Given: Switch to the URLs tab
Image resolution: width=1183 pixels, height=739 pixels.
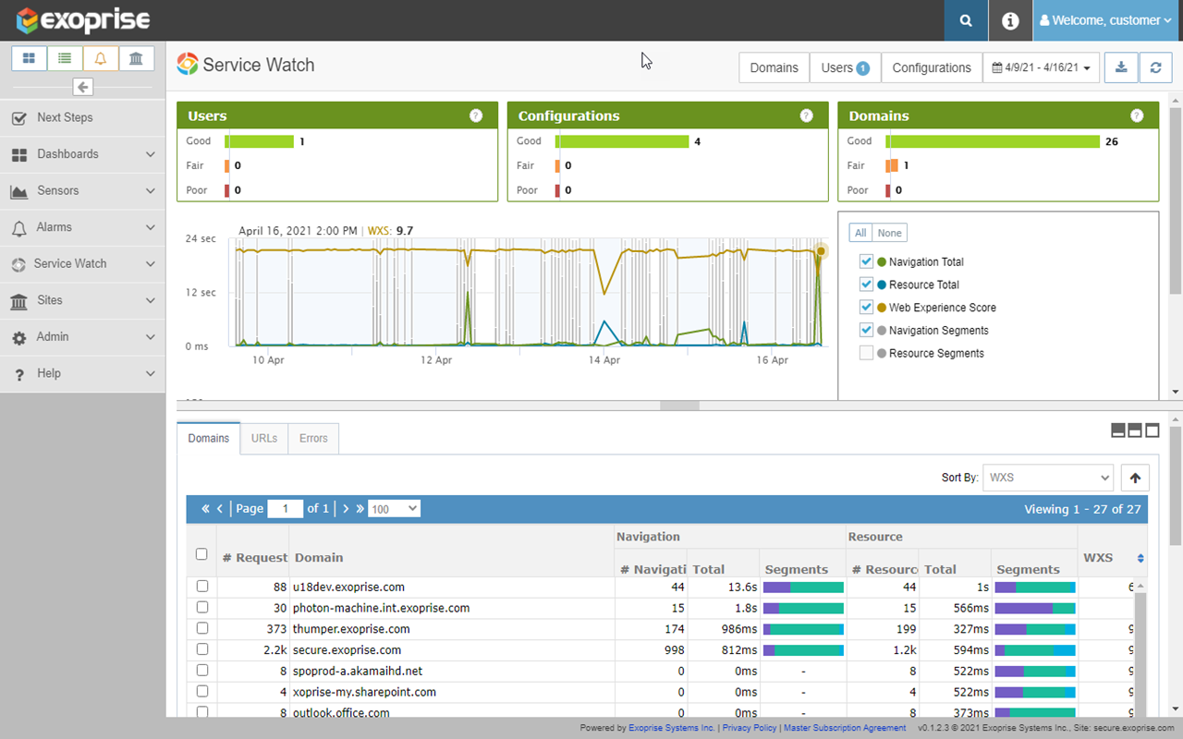Looking at the screenshot, I should click(x=263, y=438).
